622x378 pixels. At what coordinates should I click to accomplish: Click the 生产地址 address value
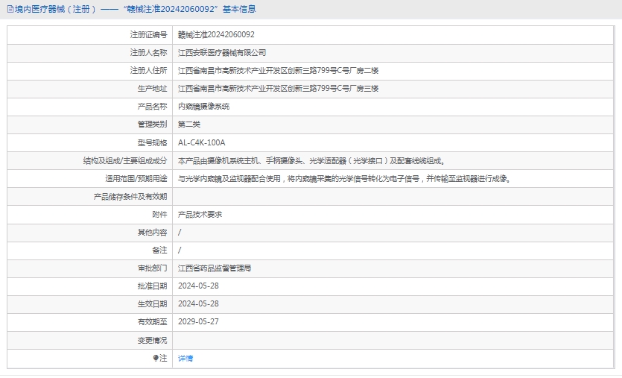278,89
